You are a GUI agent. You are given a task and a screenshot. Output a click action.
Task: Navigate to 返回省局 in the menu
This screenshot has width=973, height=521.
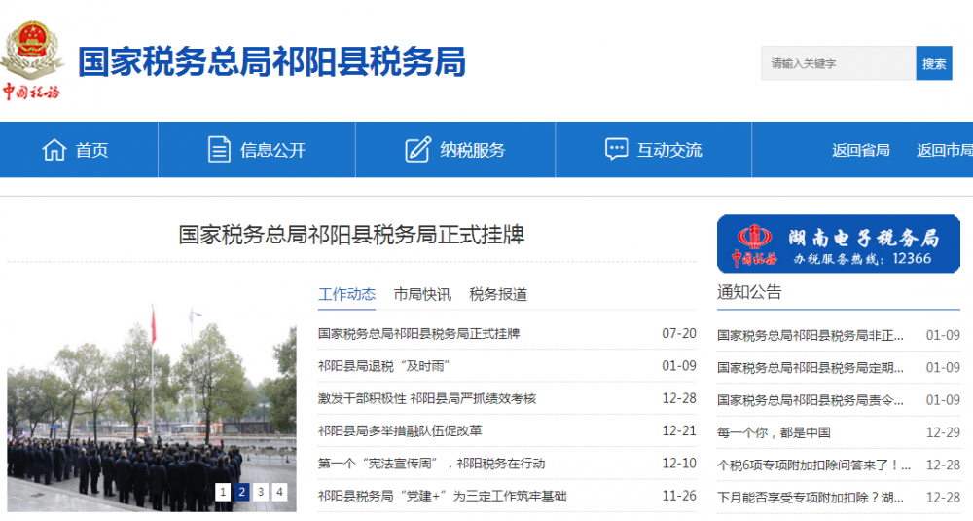point(860,150)
